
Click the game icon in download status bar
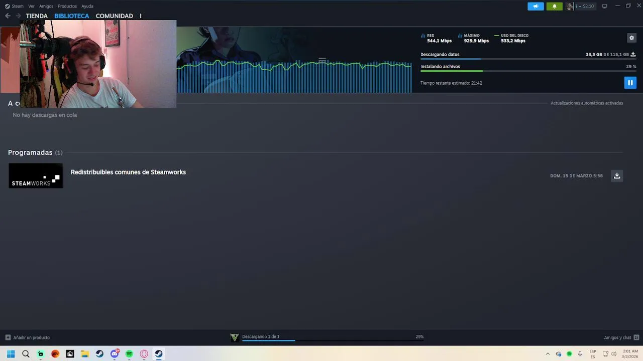(x=235, y=337)
